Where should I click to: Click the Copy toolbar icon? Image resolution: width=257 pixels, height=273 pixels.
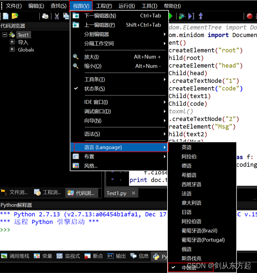pos(66,16)
